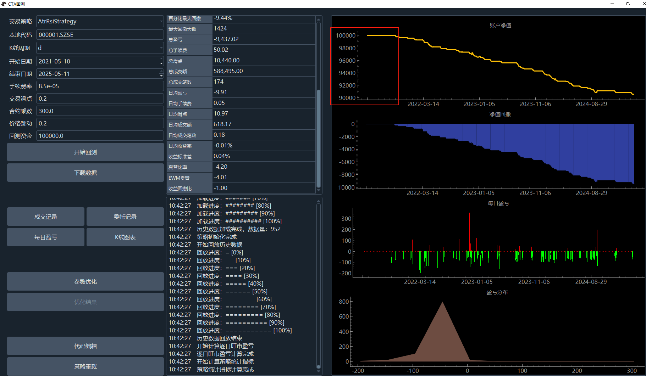Close the CTA回测 window
The image size is (646, 376).
(x=644, y=4)
